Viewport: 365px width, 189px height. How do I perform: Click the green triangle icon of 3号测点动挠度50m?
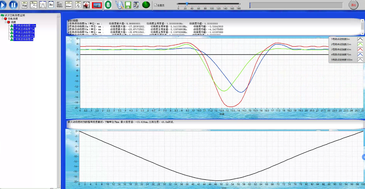12,33
